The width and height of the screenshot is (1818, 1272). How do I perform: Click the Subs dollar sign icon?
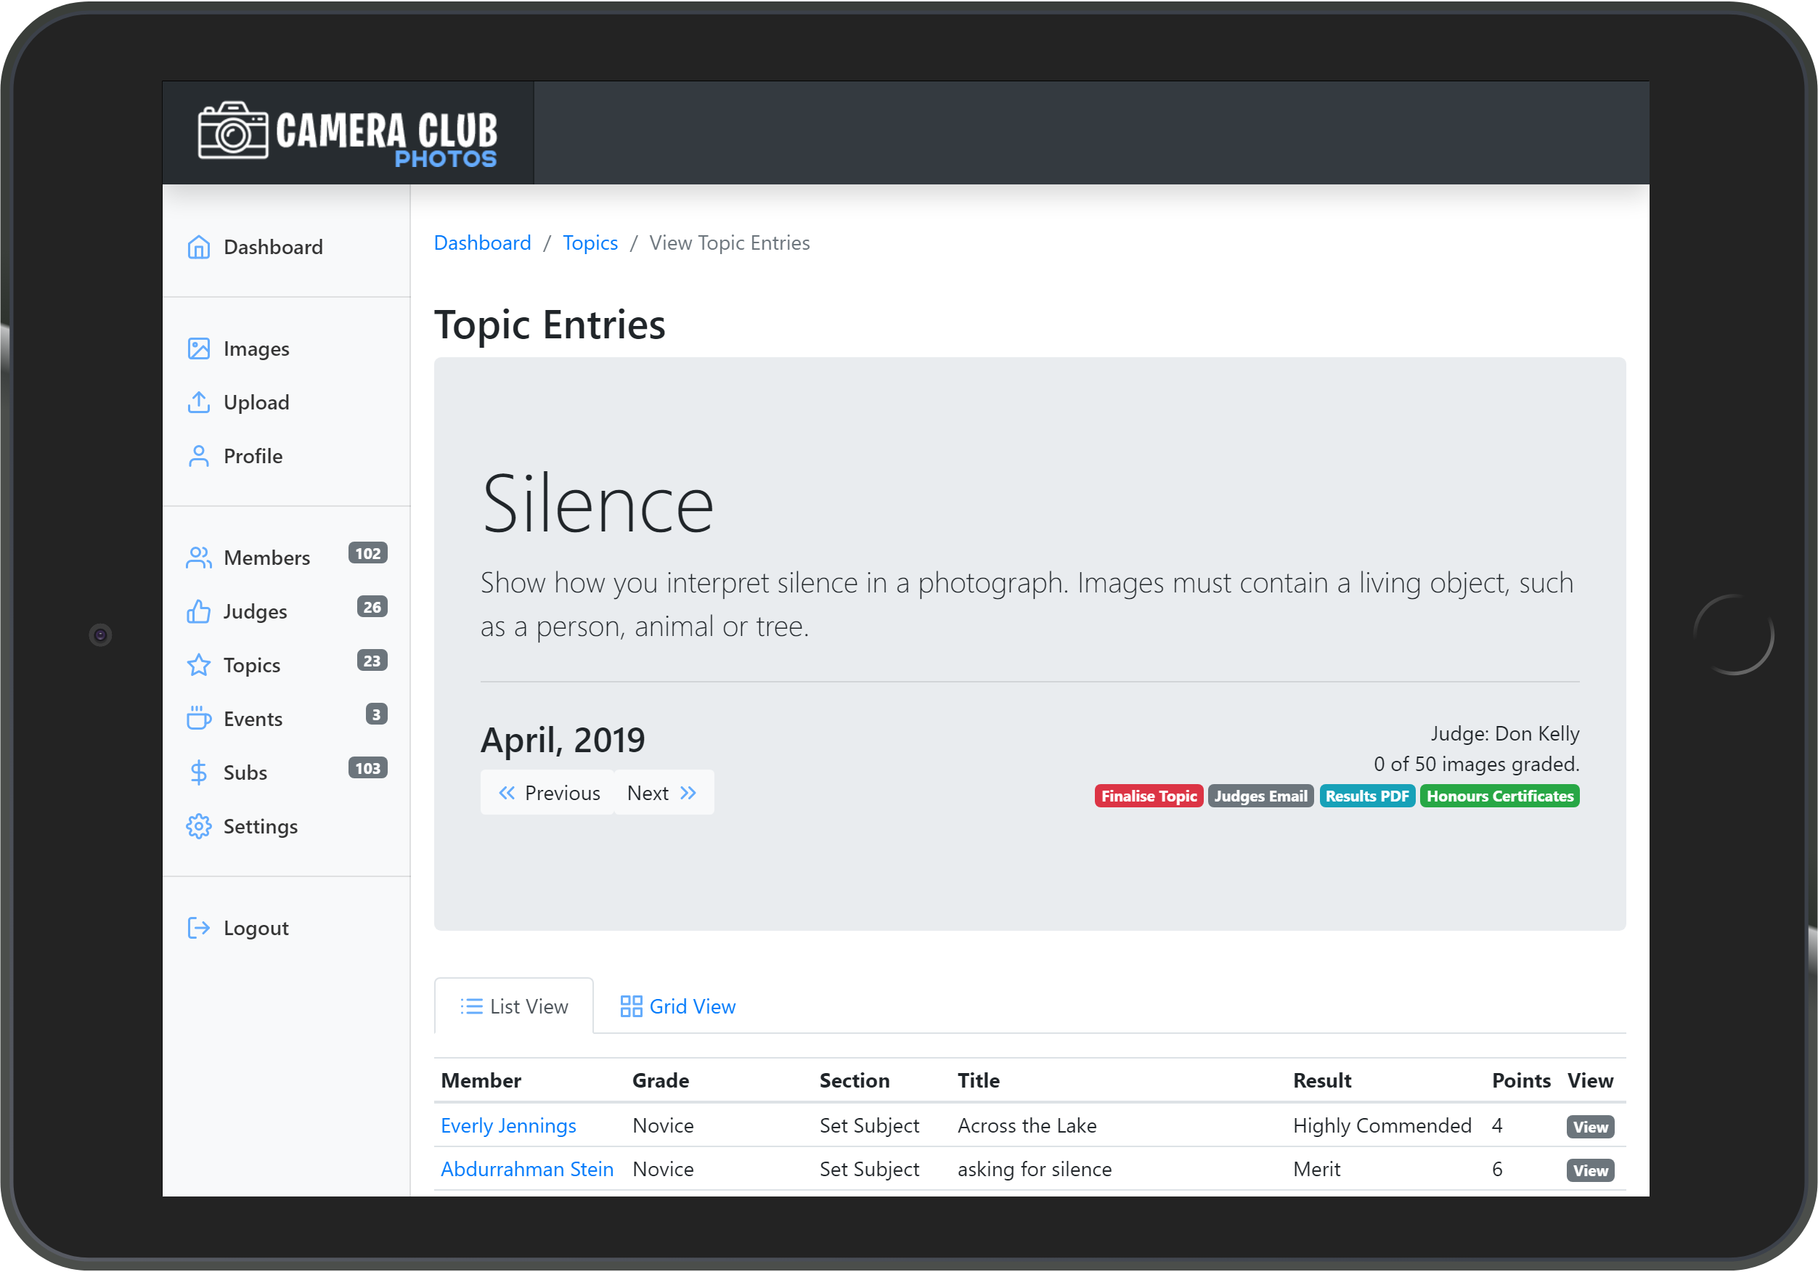point(198,772)
